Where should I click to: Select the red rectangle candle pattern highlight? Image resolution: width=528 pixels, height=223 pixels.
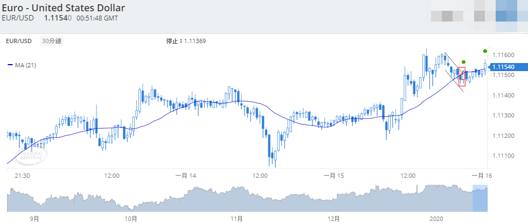click(x=462, y=76)
